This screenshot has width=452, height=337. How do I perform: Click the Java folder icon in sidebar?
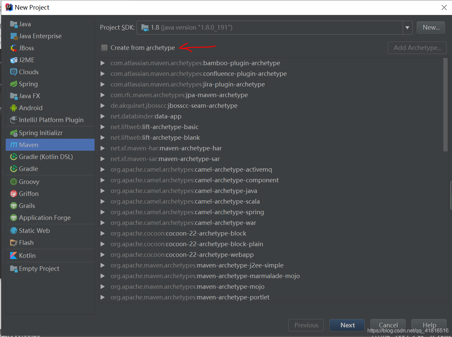(14, 24)
